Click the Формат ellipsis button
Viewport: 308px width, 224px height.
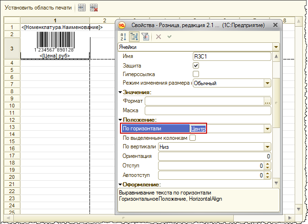pyautogui.click(x=268, y=101)
